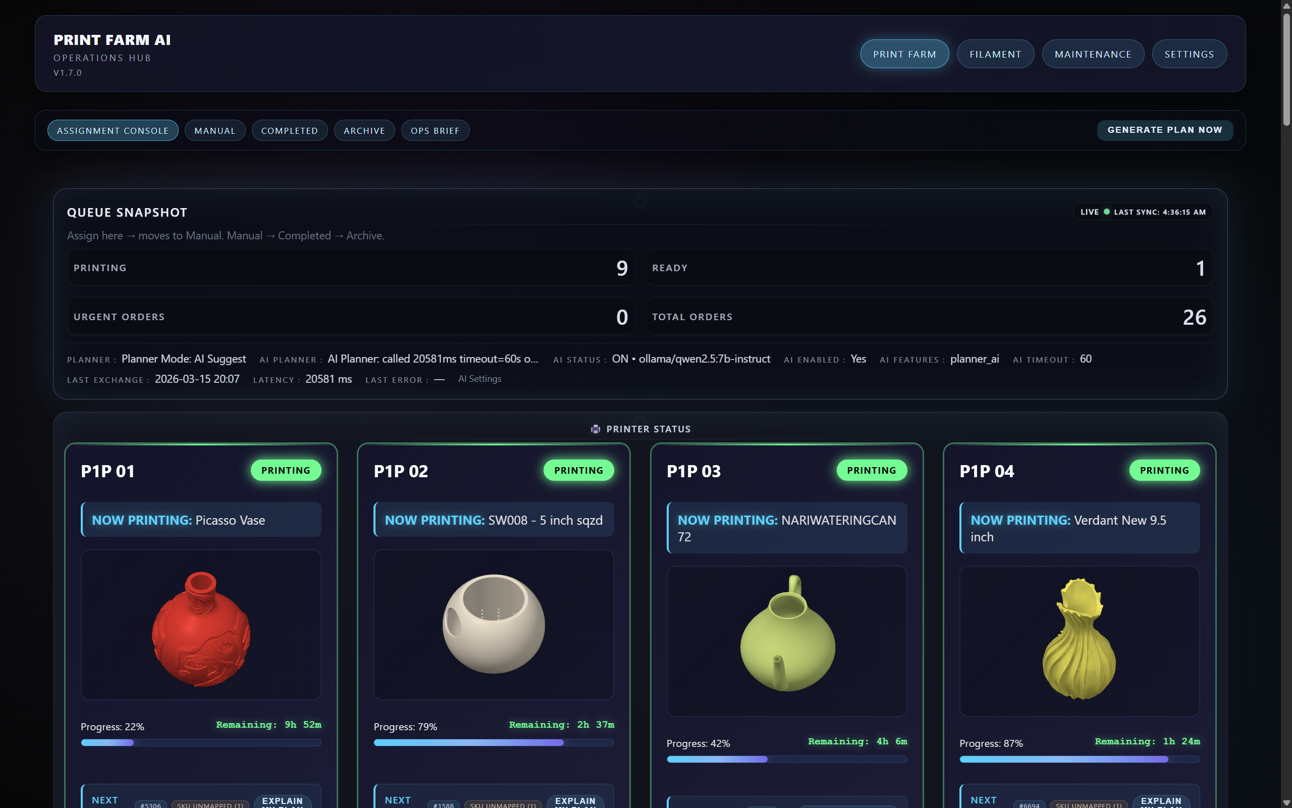Switch to the MANUAL tab
The image size is (1292, 808).
click(x=215, y=130)
